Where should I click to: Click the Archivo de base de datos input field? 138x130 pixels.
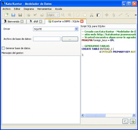pyautogui.click(x=47, y=39)
